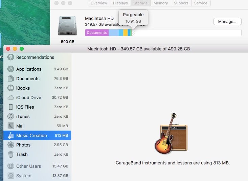Viewport: 248px width, 181px height.
Task: Click the '500 GB' label under the drive
Action: tap(68, 42)
